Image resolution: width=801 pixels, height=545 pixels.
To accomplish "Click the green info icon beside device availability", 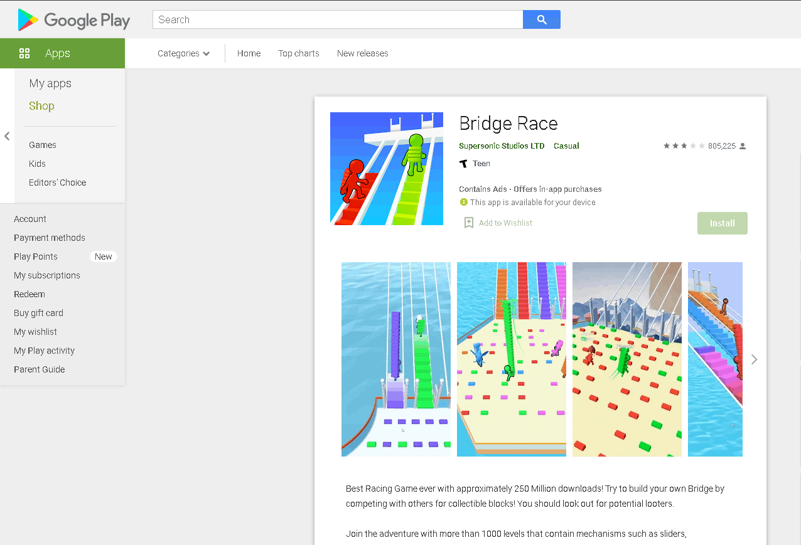I will (x=464, y=202).
